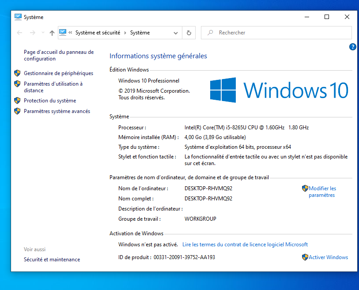Click the Rechercher search field

[x=276, y=33]
